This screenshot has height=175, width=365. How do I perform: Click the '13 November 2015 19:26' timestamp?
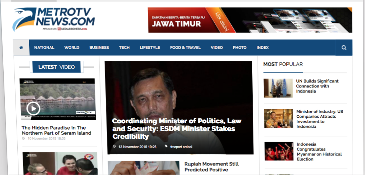point(137,147)
